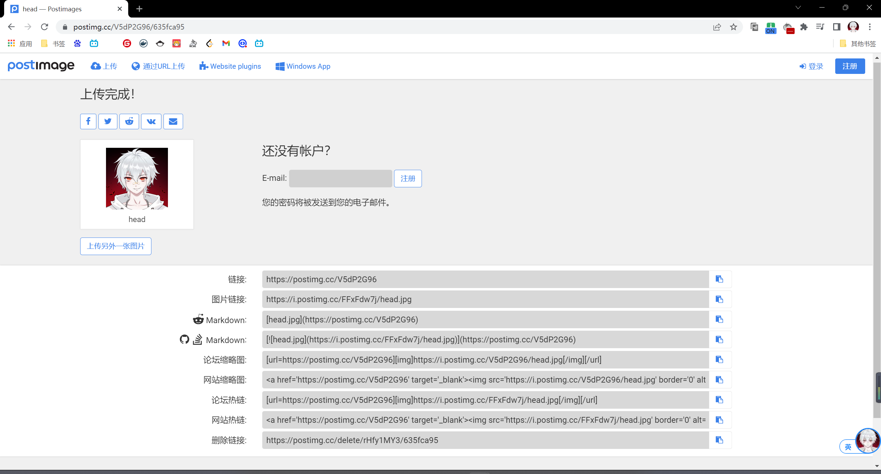The width and height of the screenshot is (881, 474).
Task: Open the 其他书签 bookmarks folder
Action: 858,43
